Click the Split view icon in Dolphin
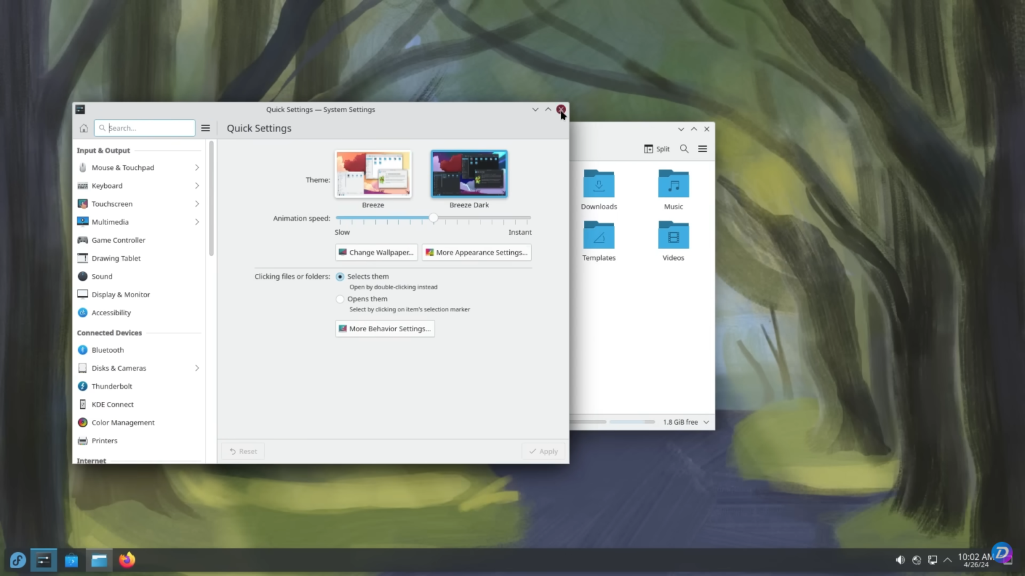The width and height of the screenshot is (1025, 576). point(656,149)
